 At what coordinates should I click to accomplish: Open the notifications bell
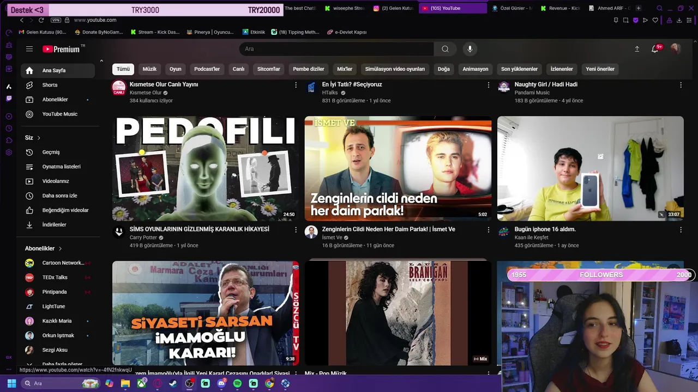pyautogui.click(x=655, y=49)
